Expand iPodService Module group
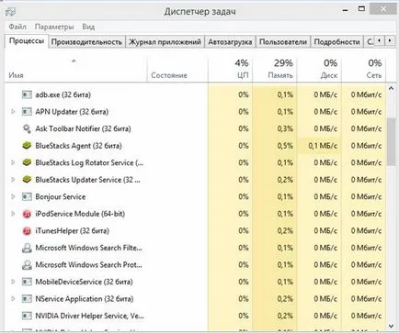 pyautogui.click(x=13, y=214)
